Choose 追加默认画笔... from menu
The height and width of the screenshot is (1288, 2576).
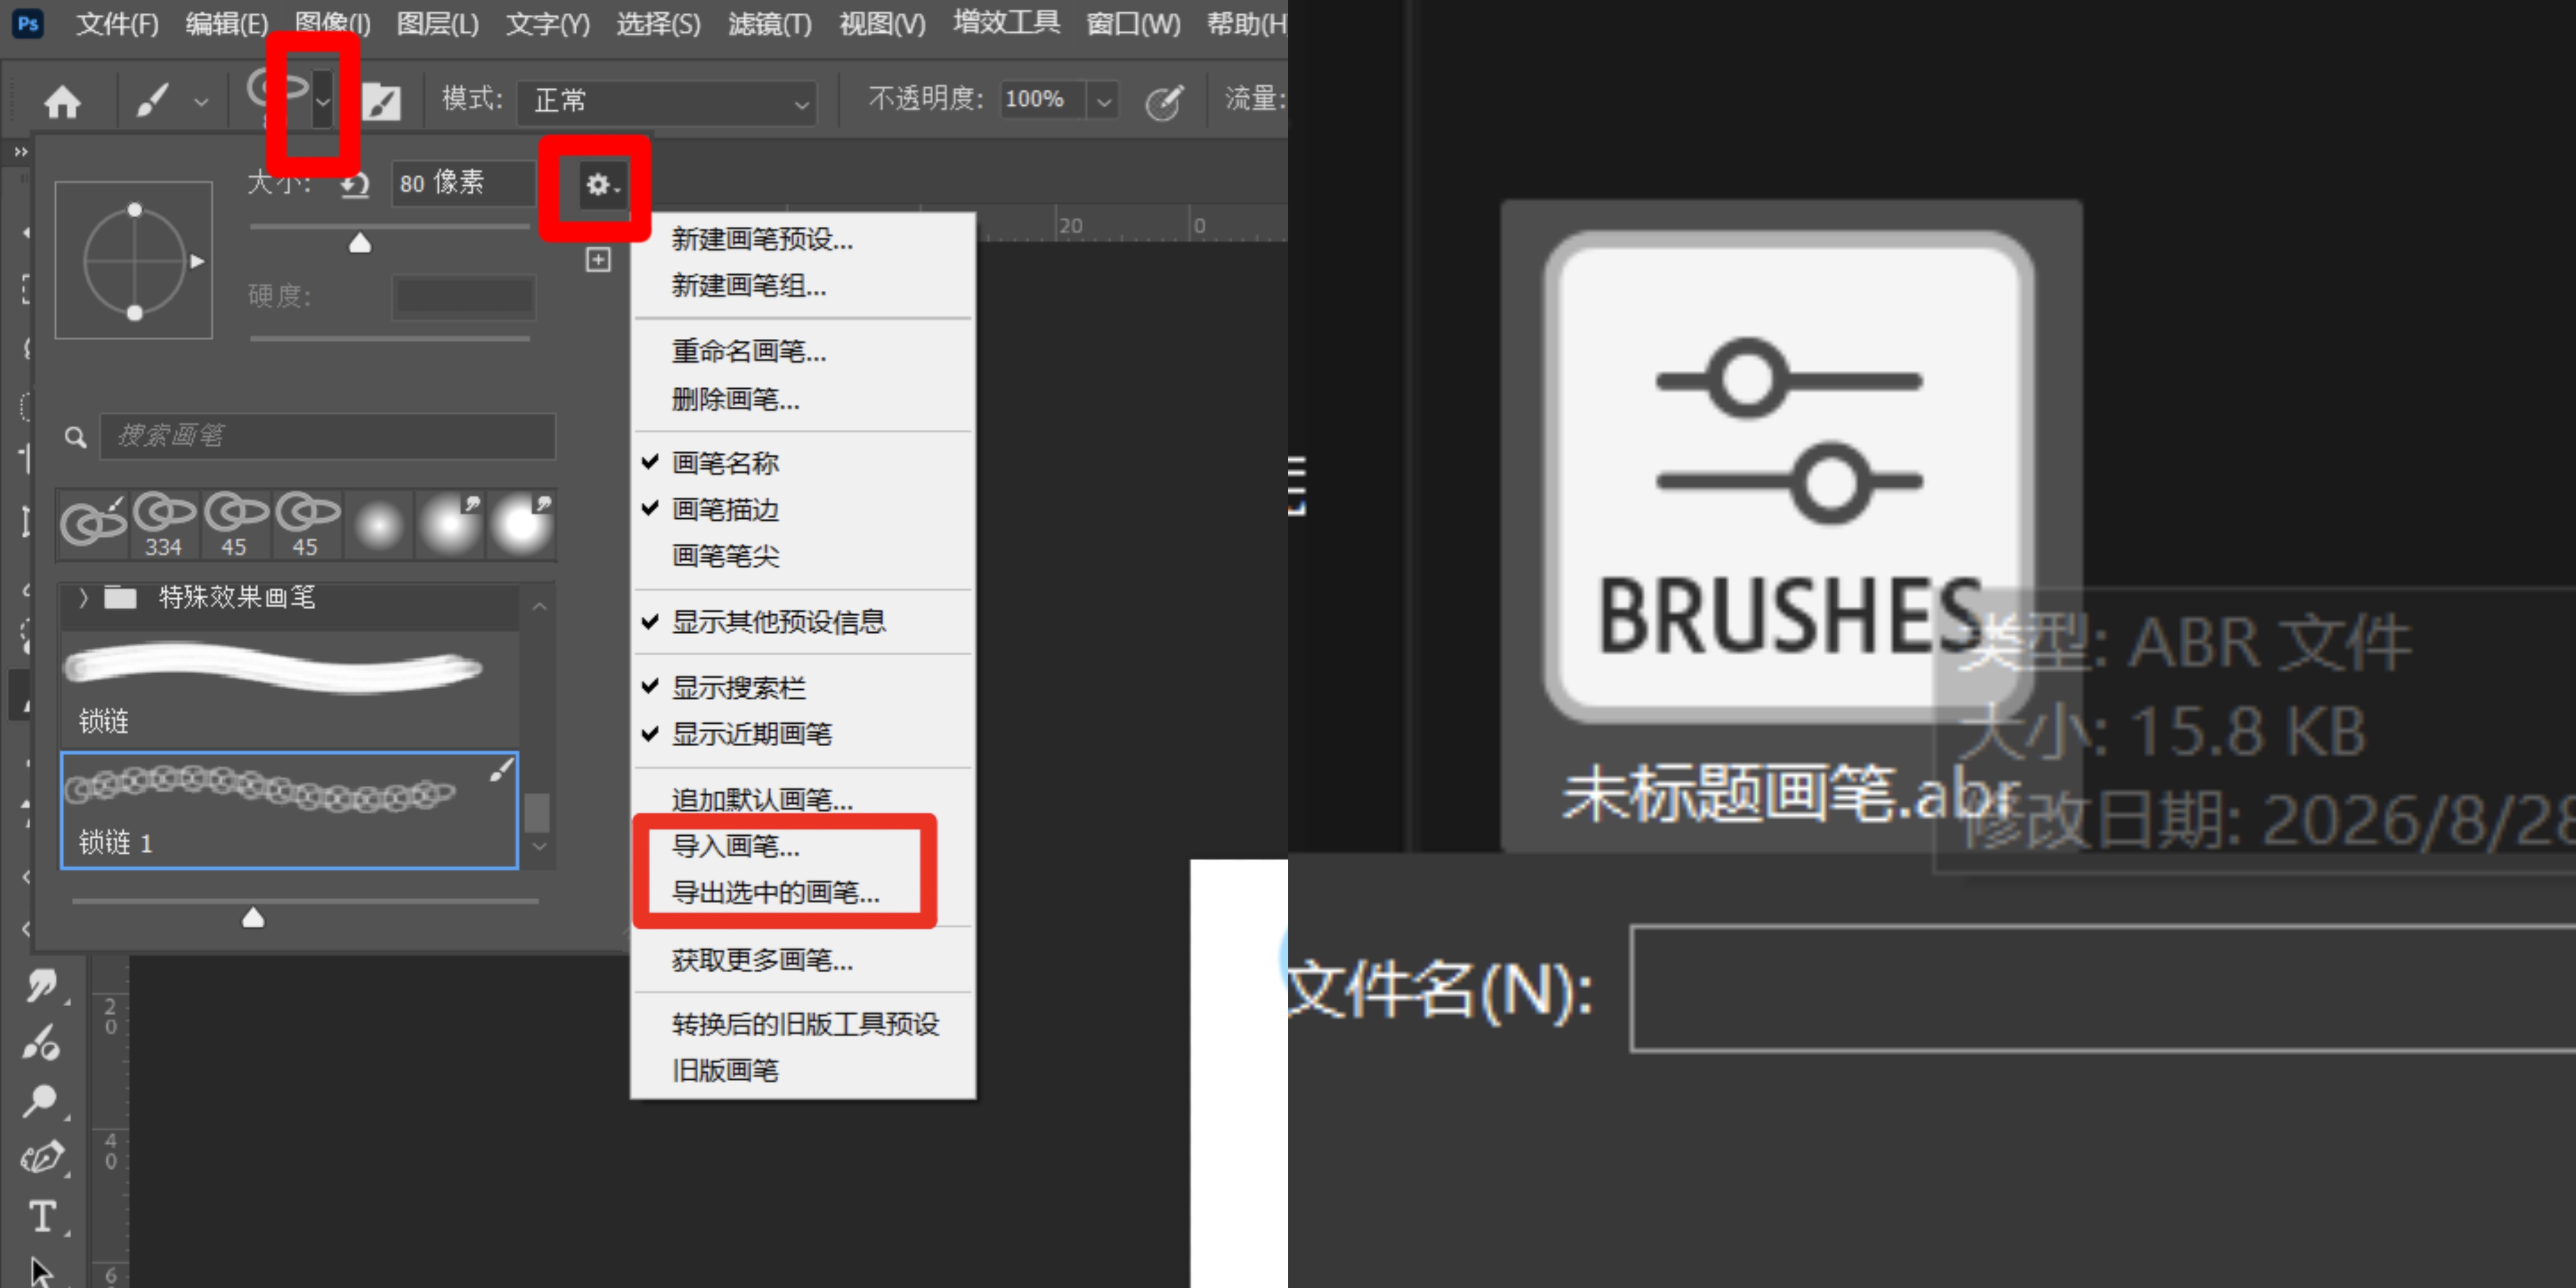(x=762, y=800)
